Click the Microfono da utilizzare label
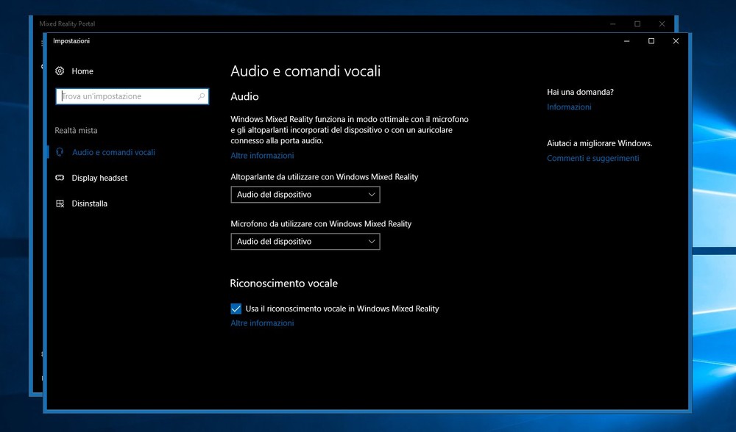Screen dimensions: 736x432 (x=321, y=224)
